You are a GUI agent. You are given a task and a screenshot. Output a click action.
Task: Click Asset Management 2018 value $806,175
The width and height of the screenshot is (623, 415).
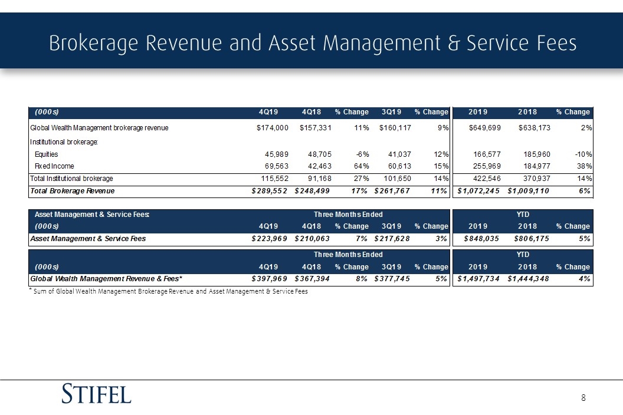click(x=531, y=239)
